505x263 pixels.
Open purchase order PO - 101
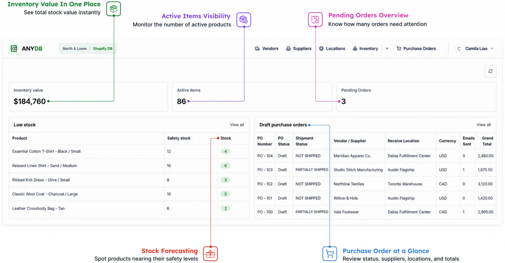pos(265,198)
